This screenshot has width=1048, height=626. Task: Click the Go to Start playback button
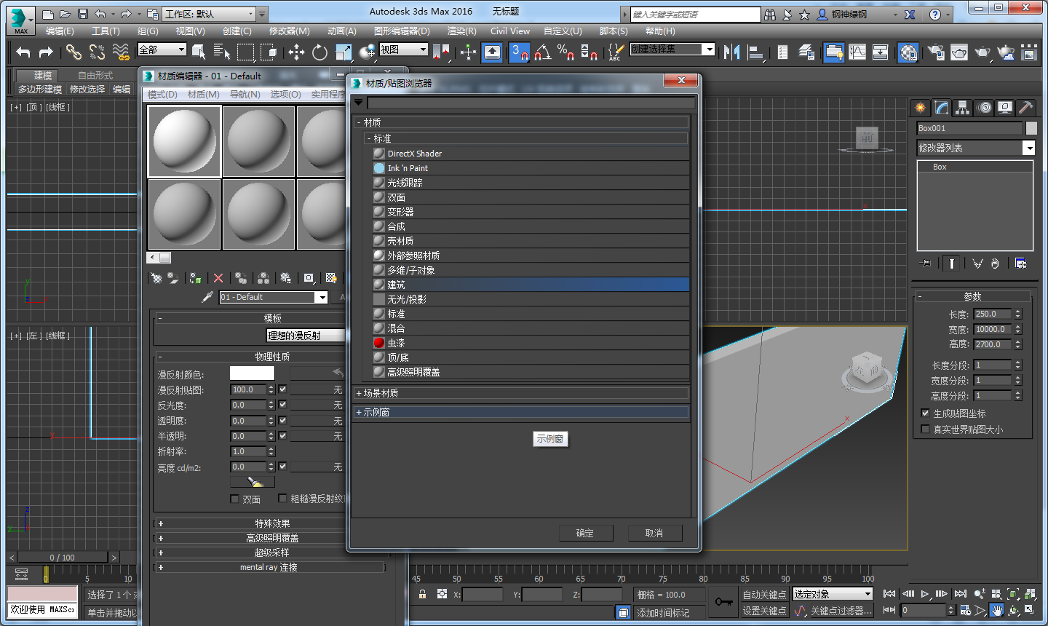pyautogui.click(x=889, y=594)
